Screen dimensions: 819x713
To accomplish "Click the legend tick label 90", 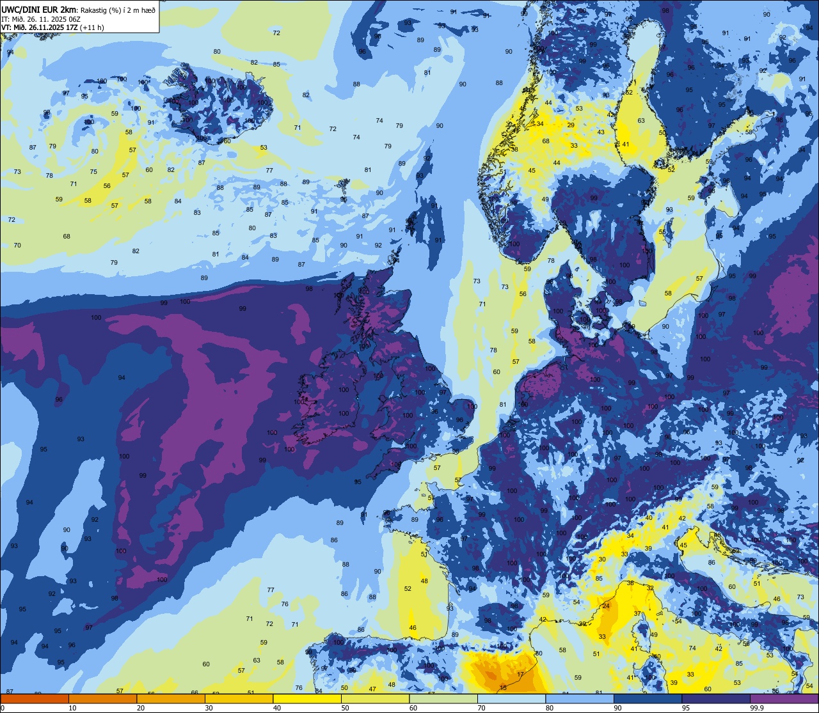I will (x=617, y=708).
